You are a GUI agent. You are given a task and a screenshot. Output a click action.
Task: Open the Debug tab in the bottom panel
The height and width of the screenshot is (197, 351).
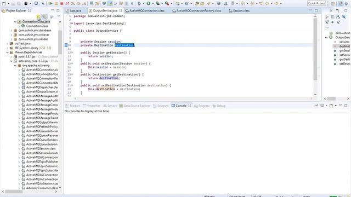tap(219, 106)
